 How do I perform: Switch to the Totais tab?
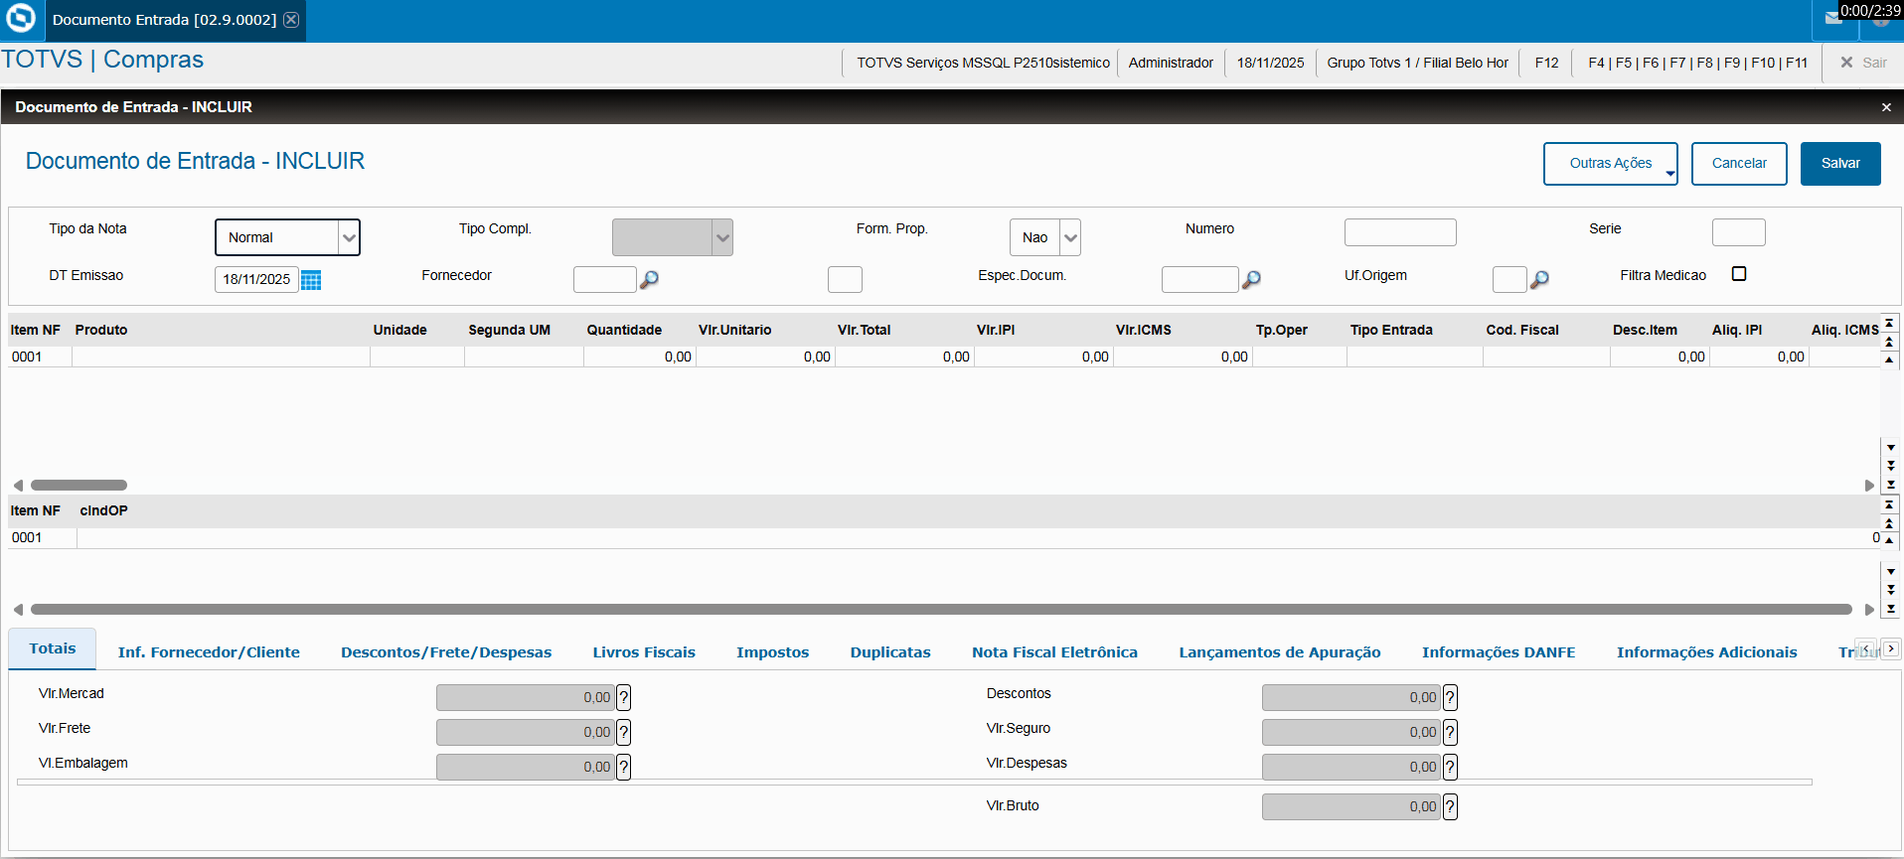pyautogui.click(x=53, y=648)
